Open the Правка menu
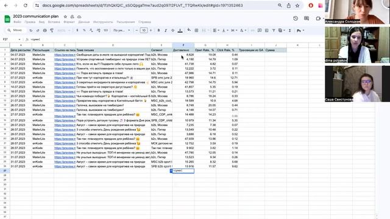This screenshot has height=219, width=390. tap(30, 22)
